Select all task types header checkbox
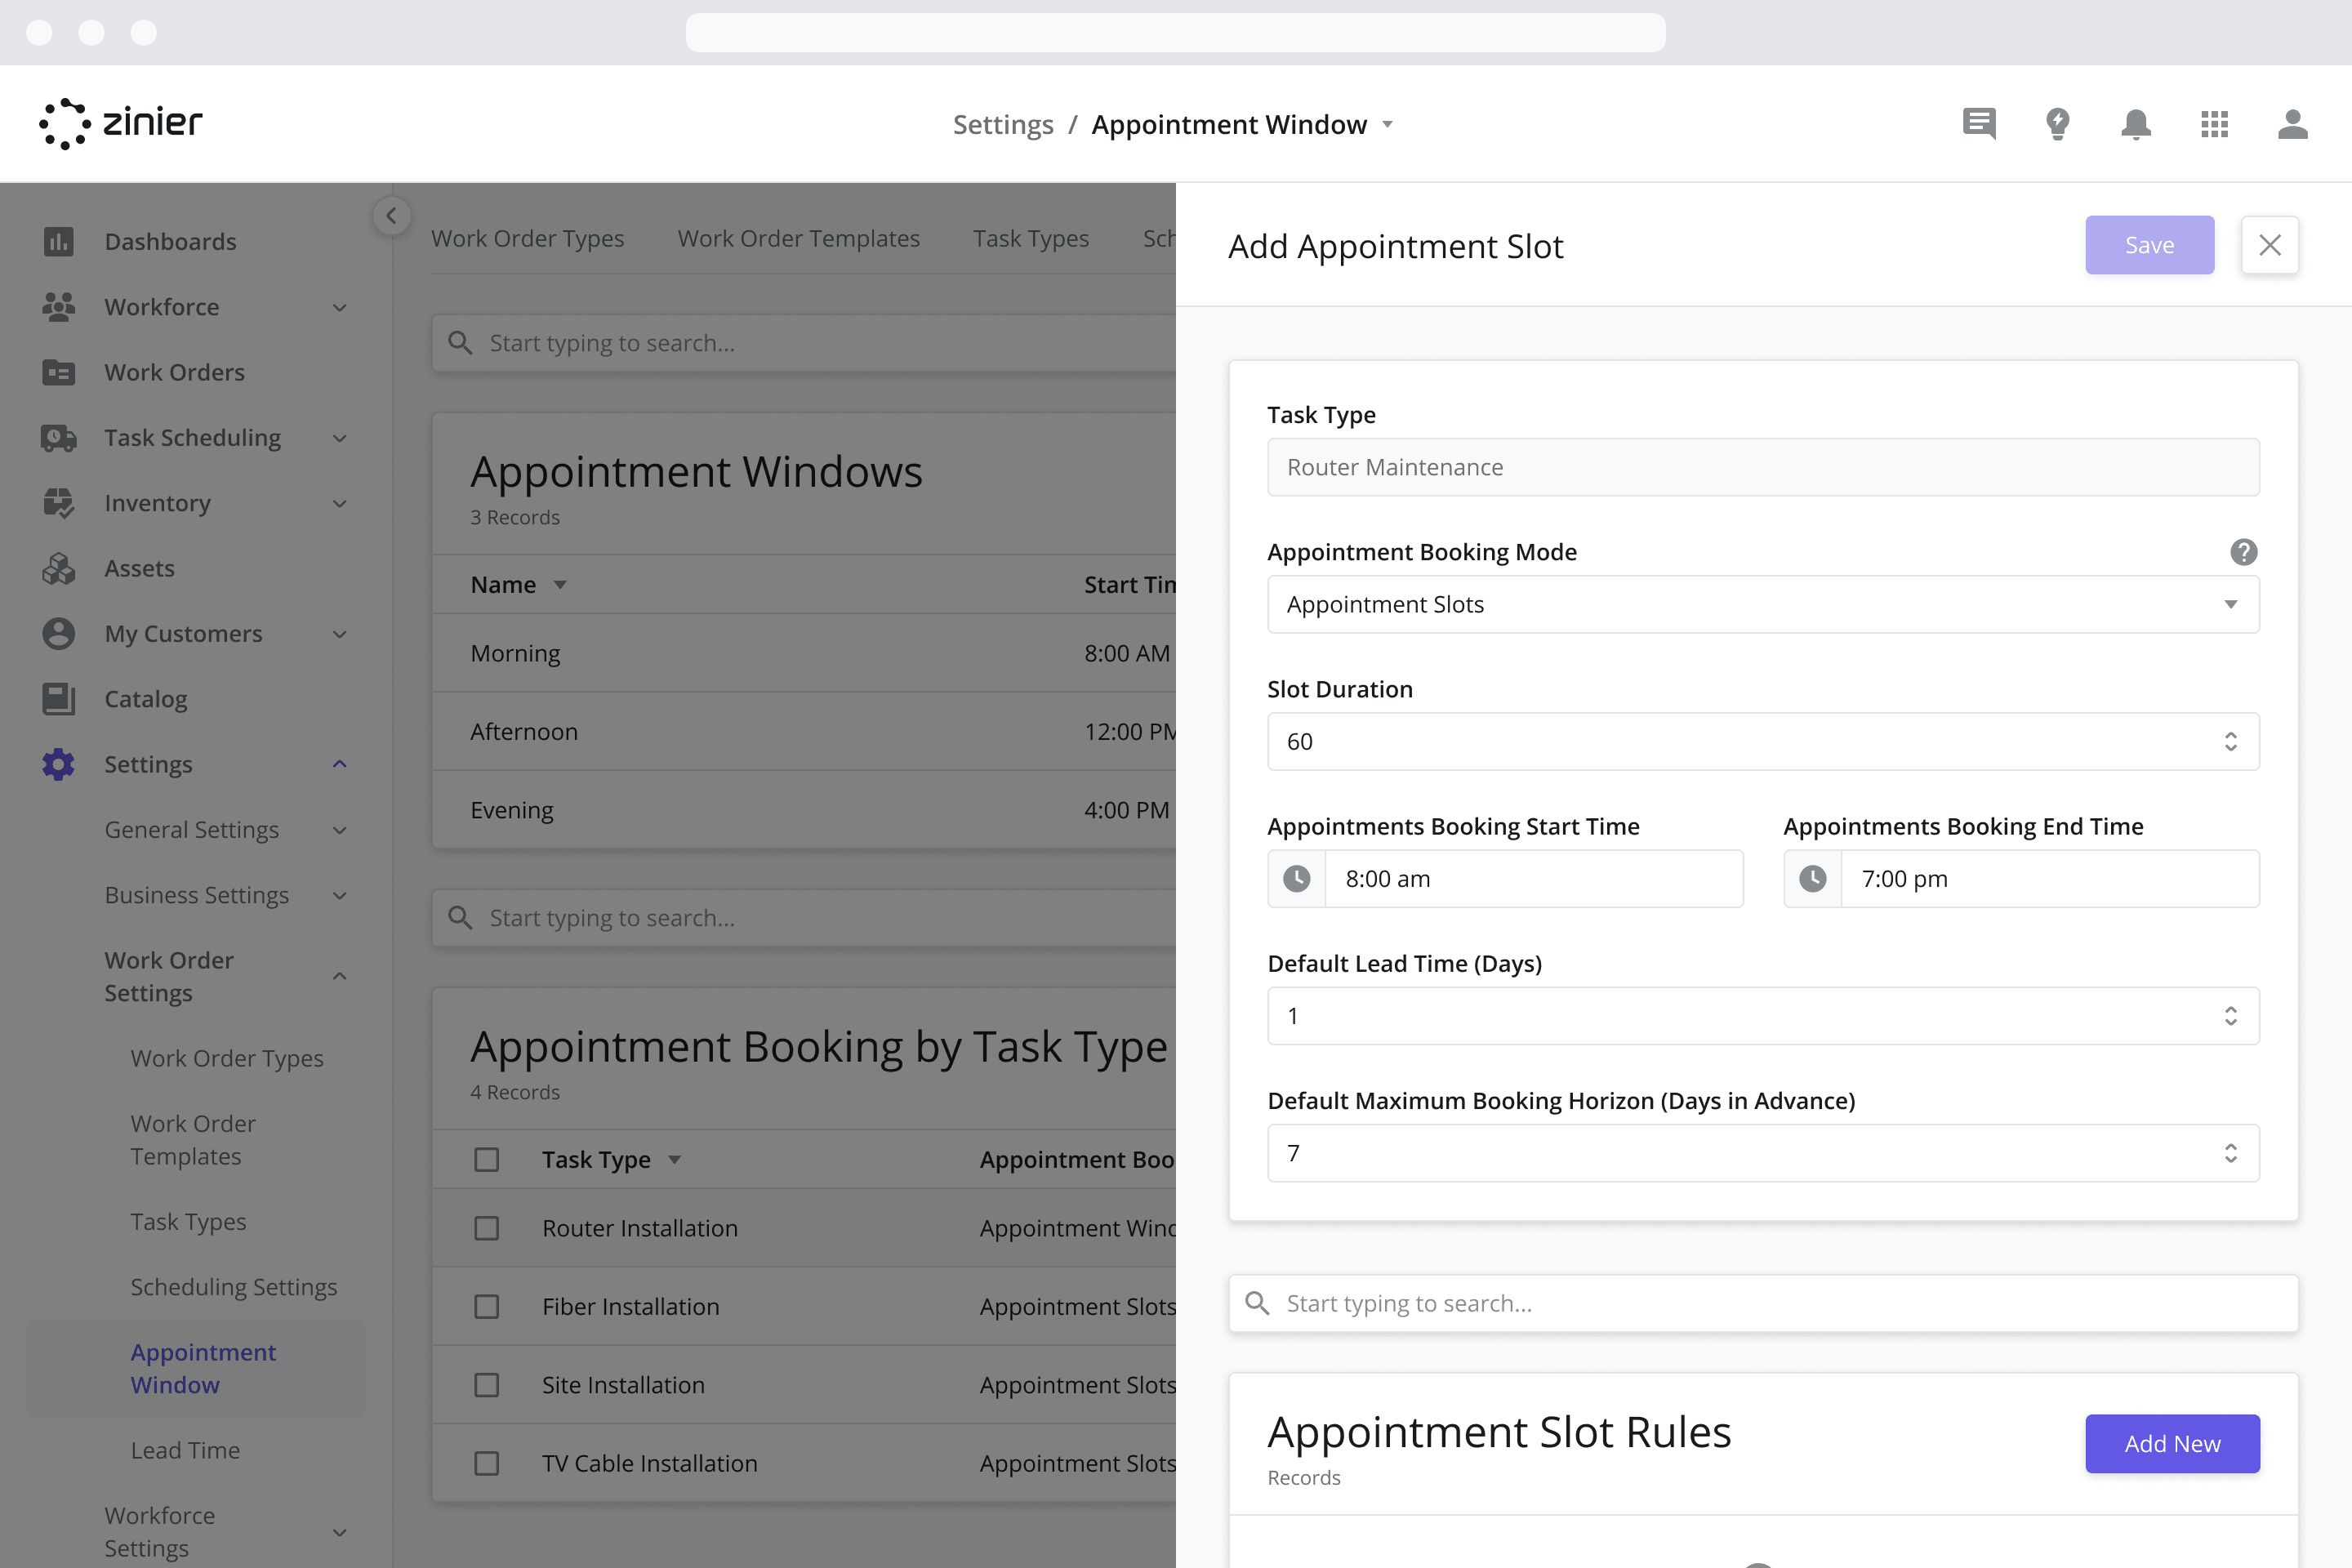Screen dimensions: 2352x1568 point(486,1160)
